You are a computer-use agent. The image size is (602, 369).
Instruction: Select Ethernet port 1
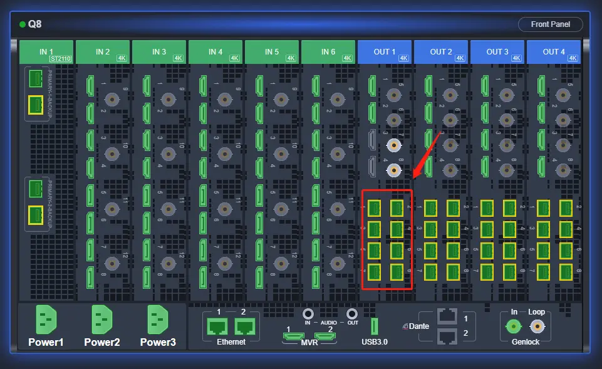click(218, 326)
